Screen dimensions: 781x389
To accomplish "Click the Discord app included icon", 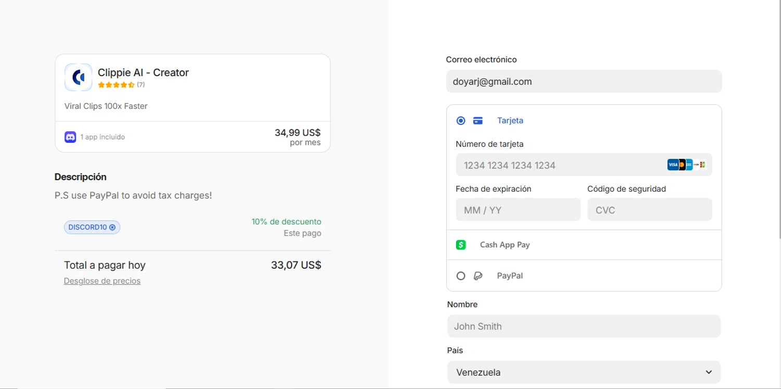I will point(70,137).
